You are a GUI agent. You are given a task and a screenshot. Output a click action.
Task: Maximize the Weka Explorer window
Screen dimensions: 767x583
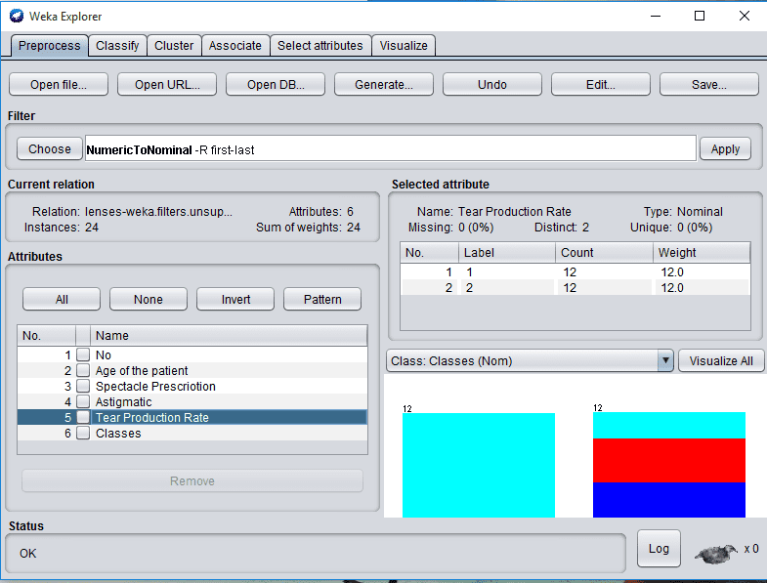700,17
